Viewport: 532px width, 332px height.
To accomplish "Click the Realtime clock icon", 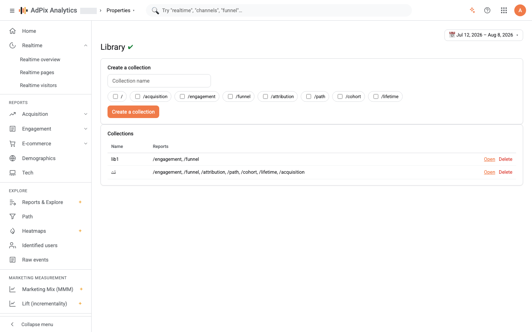I will click(x=13, y=45).
